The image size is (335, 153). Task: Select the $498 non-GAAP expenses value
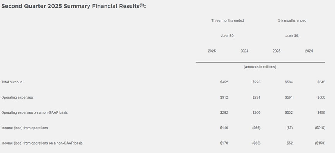pyautogui.click(x=321, y=112)
